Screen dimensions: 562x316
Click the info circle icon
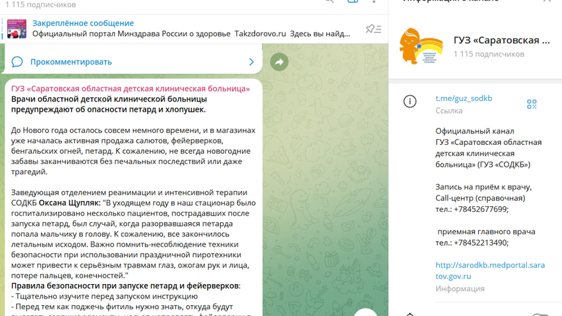click(x=410, y=102)
